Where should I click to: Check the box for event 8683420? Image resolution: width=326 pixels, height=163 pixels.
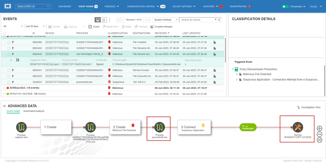(9, 76)
